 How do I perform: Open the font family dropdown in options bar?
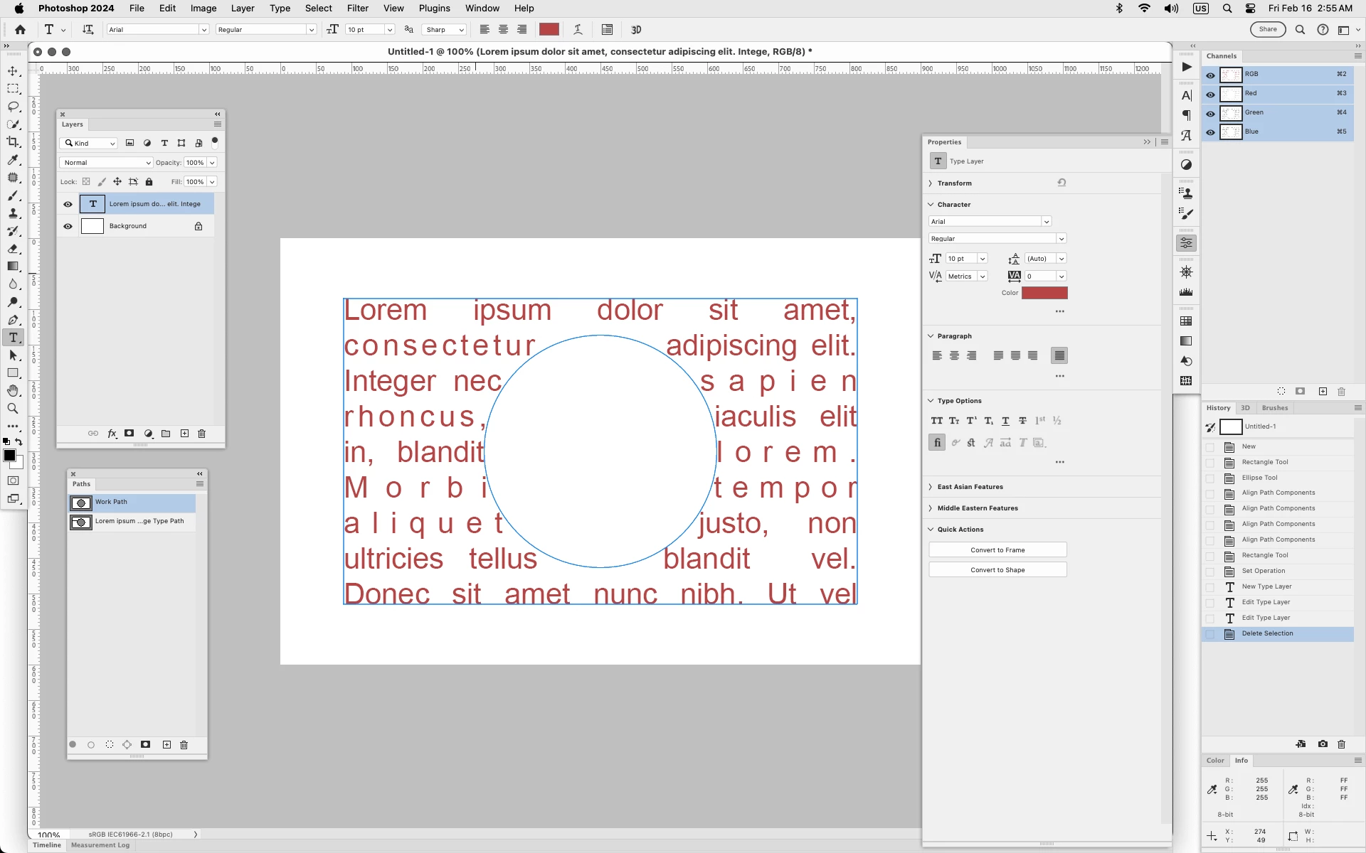click(204, 30)
